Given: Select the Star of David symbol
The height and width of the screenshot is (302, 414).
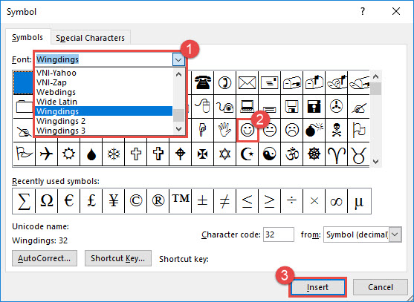Looking at the screenshot, I should (224, 154).
